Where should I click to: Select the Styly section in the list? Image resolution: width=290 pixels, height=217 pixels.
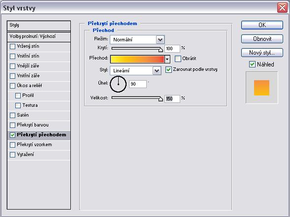[39, 26]
